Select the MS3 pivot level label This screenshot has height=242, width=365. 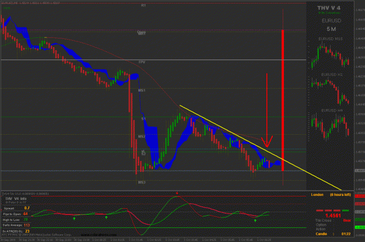point(142,183)
